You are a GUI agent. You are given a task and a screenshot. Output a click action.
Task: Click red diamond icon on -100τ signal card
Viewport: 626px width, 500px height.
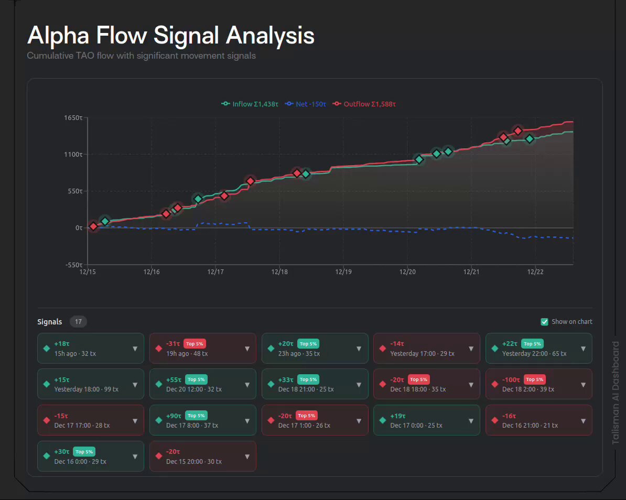click(495, 384)
